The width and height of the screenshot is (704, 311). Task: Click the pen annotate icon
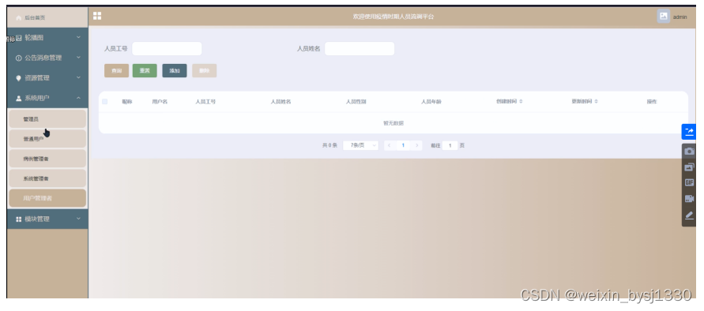689,215
